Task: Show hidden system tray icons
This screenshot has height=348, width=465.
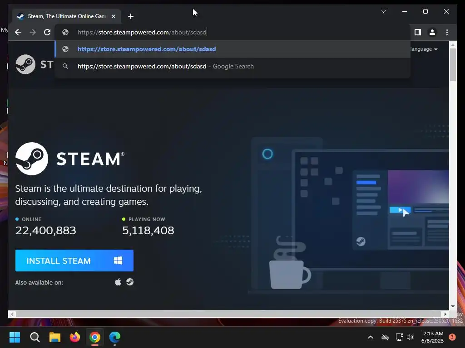Action: coord(371,337)
